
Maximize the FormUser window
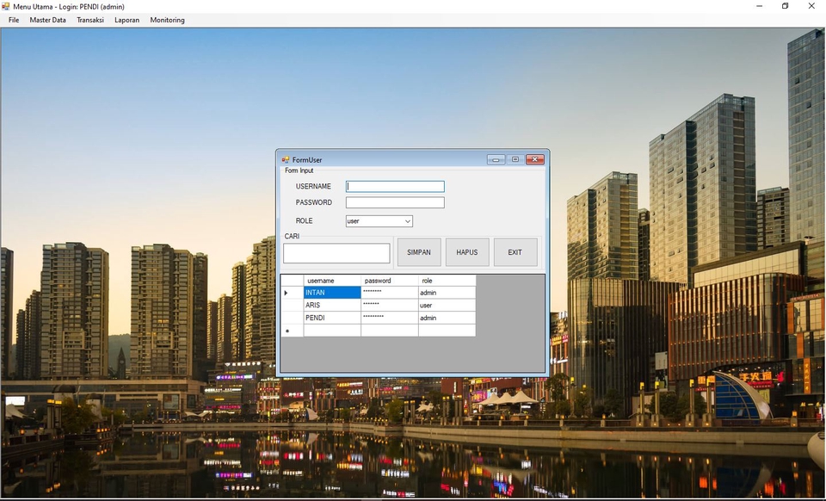pos(515,159)
